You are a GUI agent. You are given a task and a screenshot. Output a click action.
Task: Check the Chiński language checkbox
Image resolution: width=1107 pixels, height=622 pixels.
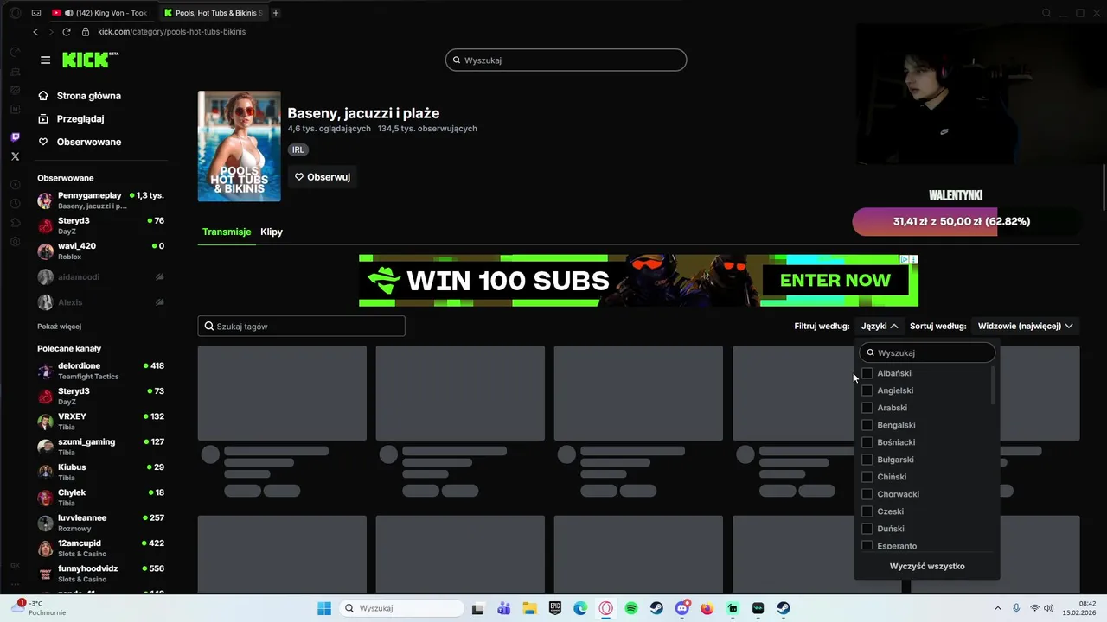point(867,477)
